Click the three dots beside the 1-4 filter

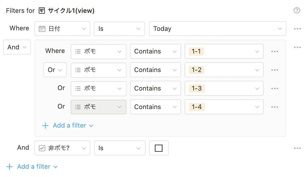274,107
